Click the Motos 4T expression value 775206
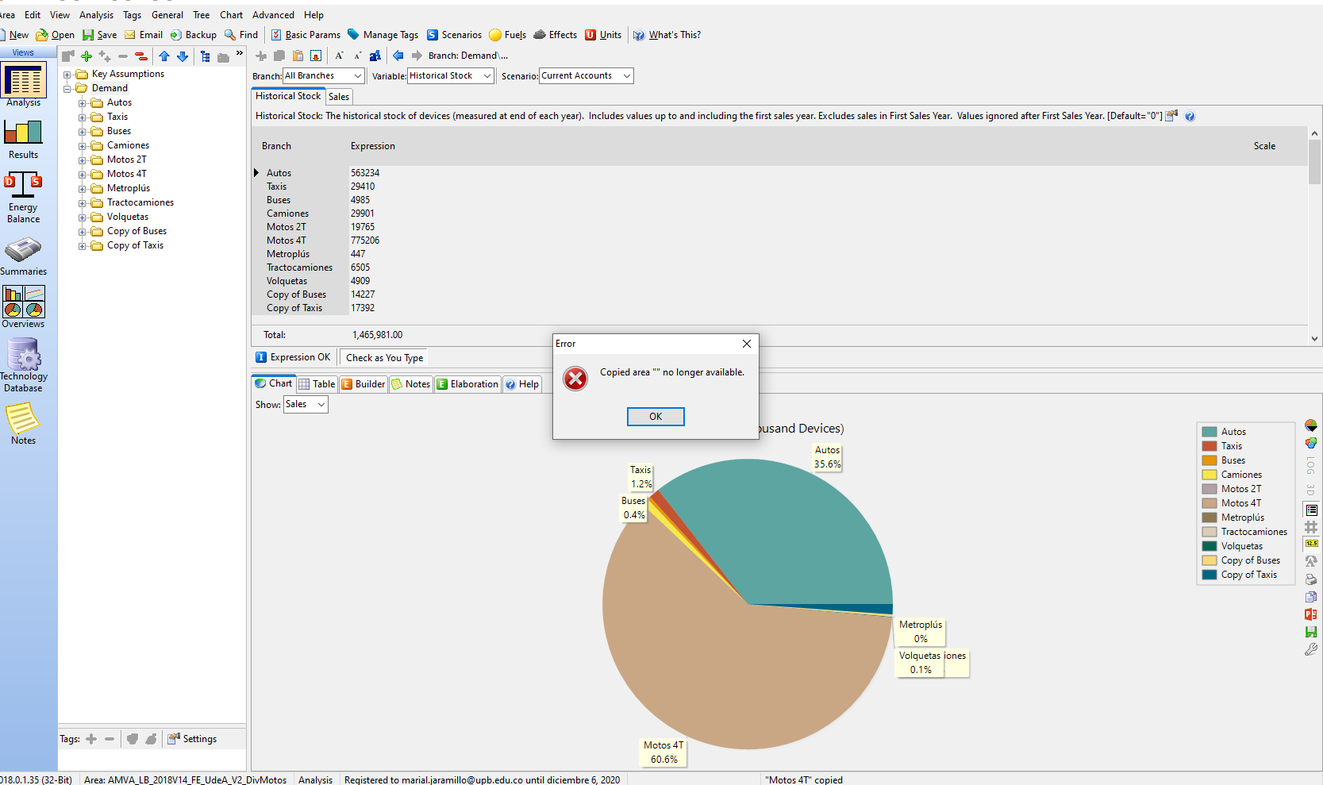Image resolution: width=1323 pixels, height=785 pixels. coord(365,241)
